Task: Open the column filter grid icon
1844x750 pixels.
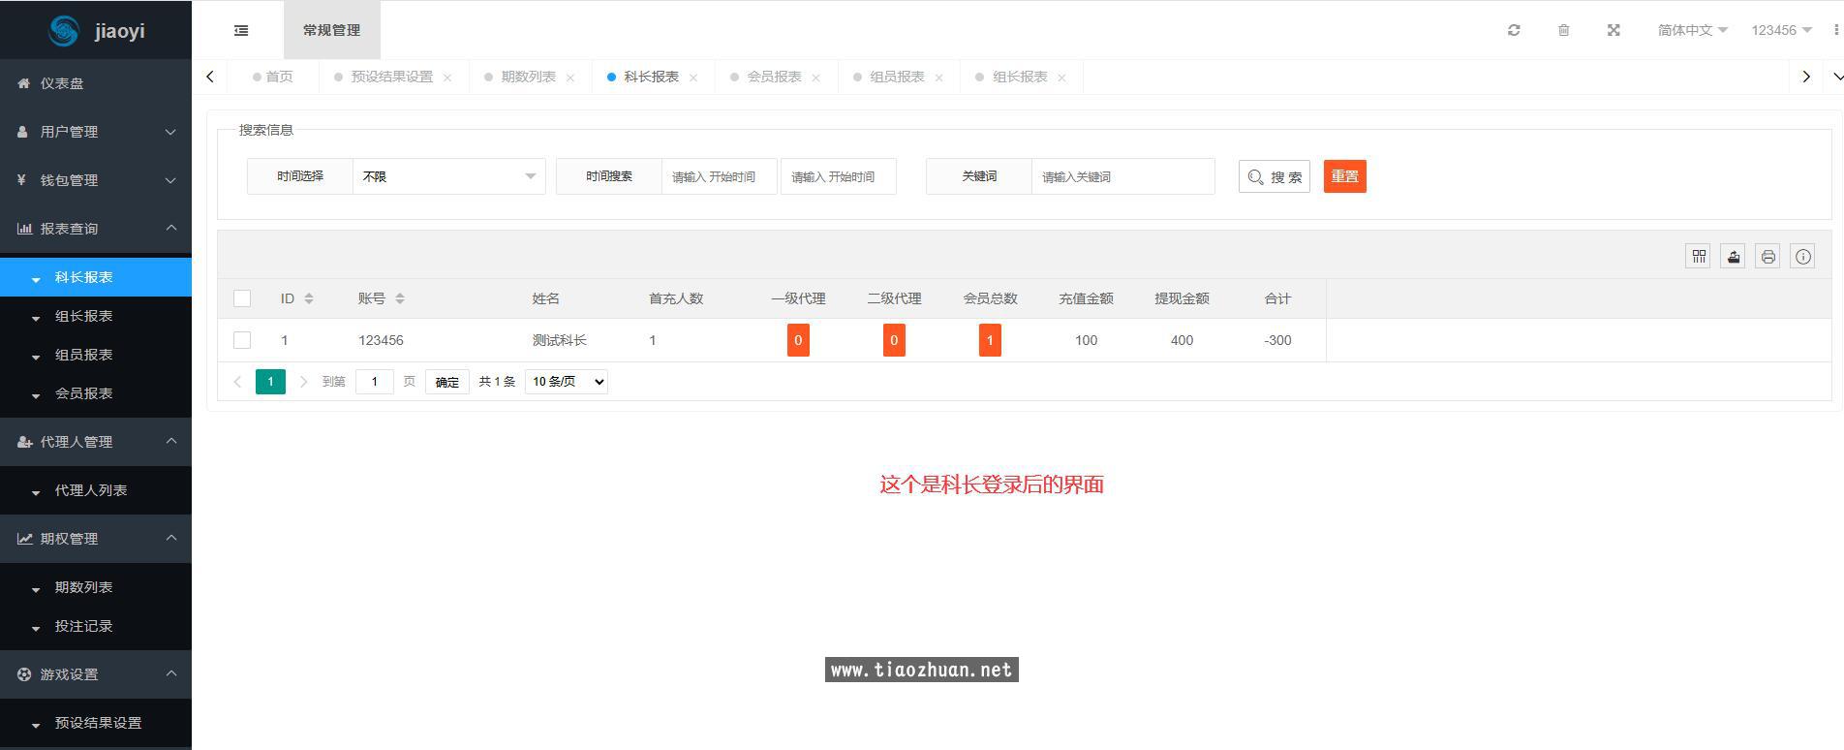Action: coord(1698,257)
